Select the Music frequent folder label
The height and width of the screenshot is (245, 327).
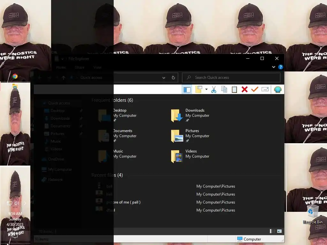[118, 151]
